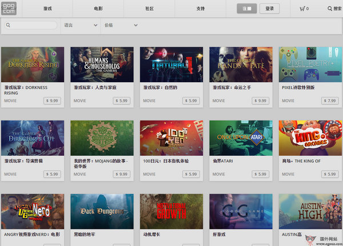
Task: Click $9.99 price on Dorkness Rising
Action: click(52, 100)
